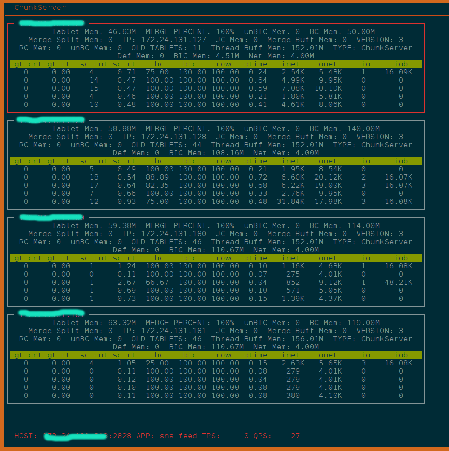The height and width of the screenshot is (451, 449).
Task: Select the inet value 31.84K
Action: pos(291,201)
